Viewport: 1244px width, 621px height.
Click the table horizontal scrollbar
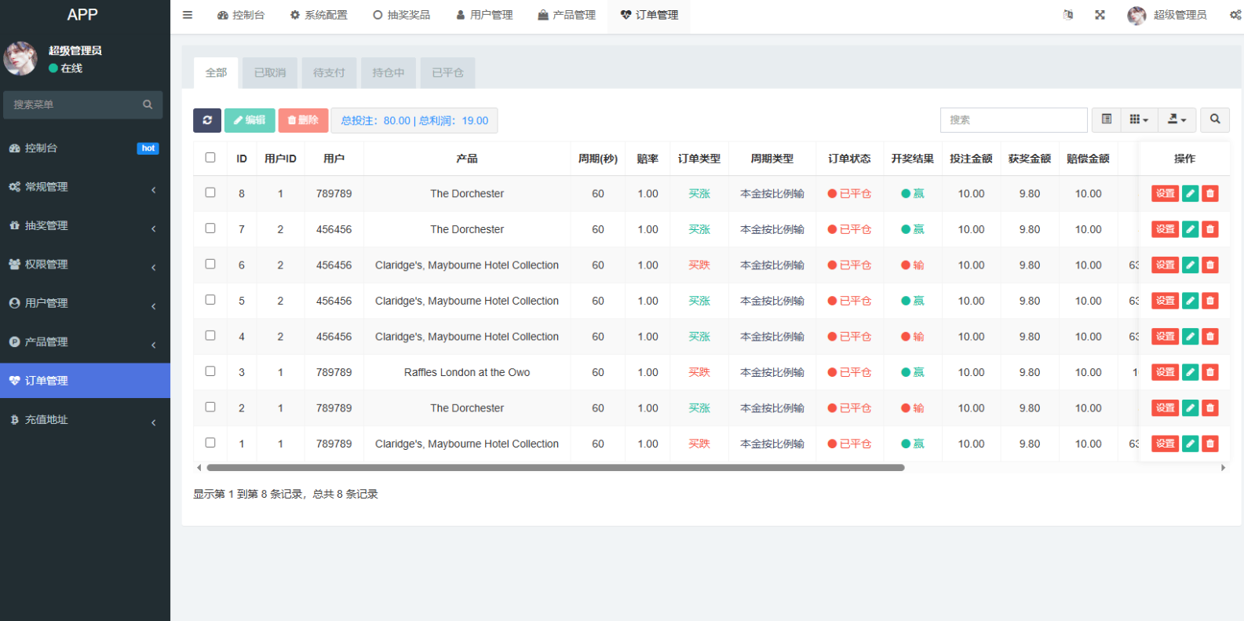(555, 468)
